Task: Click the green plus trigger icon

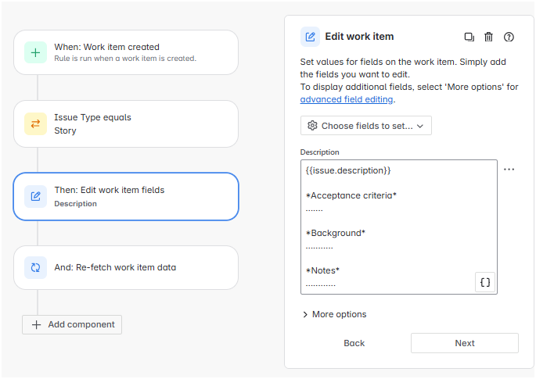Action: click(x=36, y=52)
